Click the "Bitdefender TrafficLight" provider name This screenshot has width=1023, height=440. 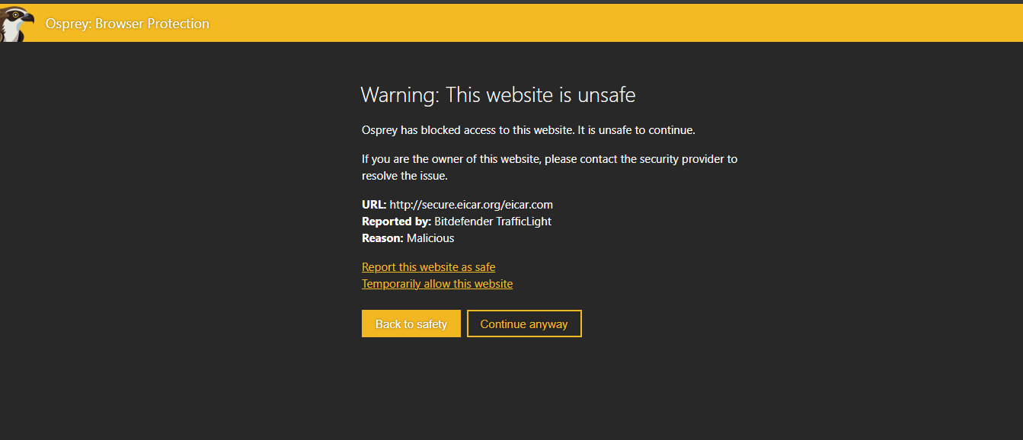tap(493, 222)
